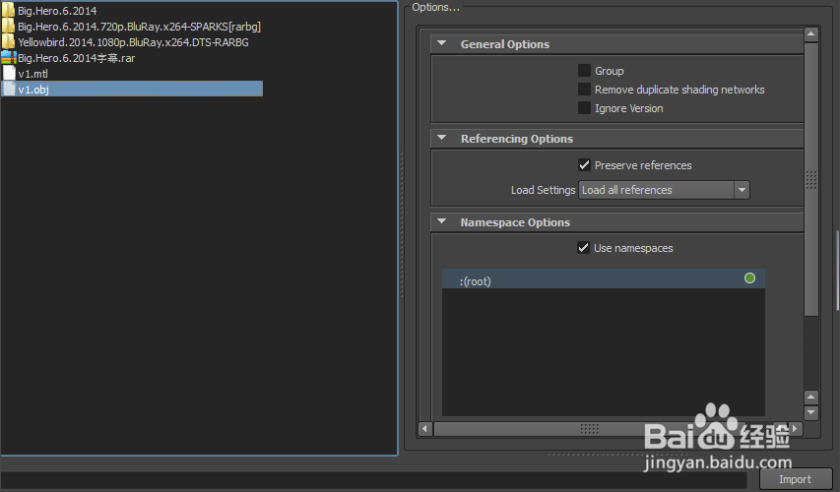Viewport: 840px width, 492px height.
Task: Click the options panel scroll up arrow at top
Action: click(811, 34)
